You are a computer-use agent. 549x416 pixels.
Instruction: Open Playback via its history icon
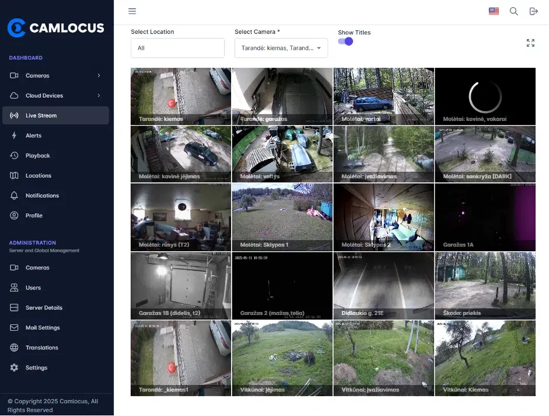point(13,155)
